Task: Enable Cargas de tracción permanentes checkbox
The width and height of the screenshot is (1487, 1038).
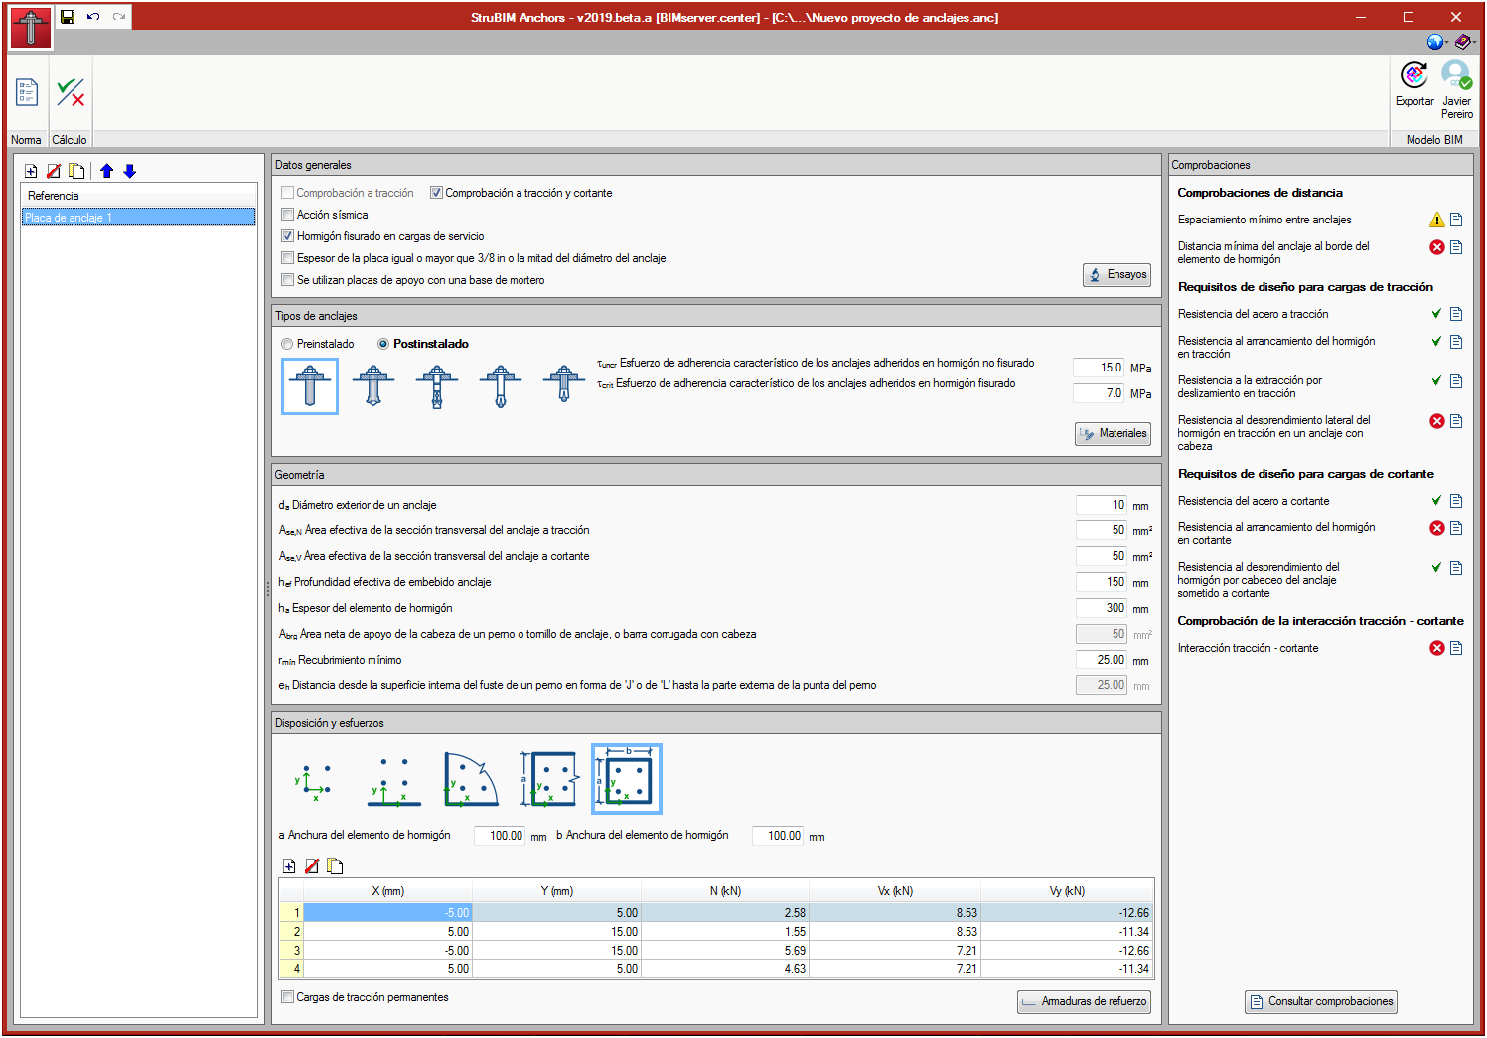Action: tap(287, 997)
